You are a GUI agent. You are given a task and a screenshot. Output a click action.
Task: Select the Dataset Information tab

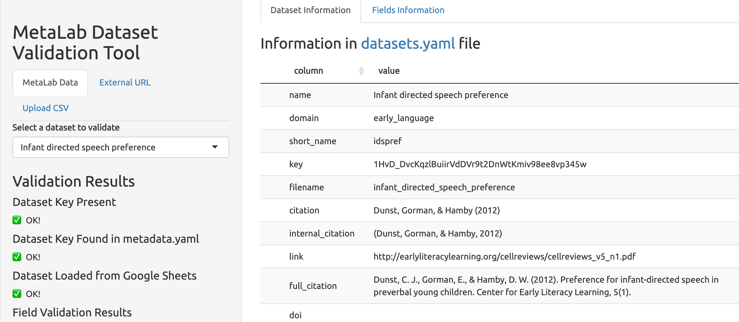(x=310, y=10)
